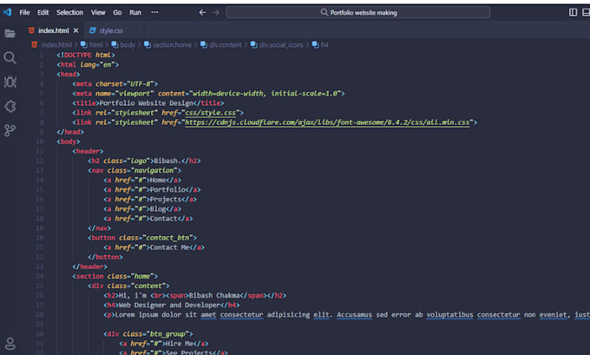
Task: Close the index.html tab
Action: pos(76,30)
